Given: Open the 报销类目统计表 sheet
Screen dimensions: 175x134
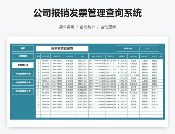Looking at the screenshot, I should (x=23, y=91).
